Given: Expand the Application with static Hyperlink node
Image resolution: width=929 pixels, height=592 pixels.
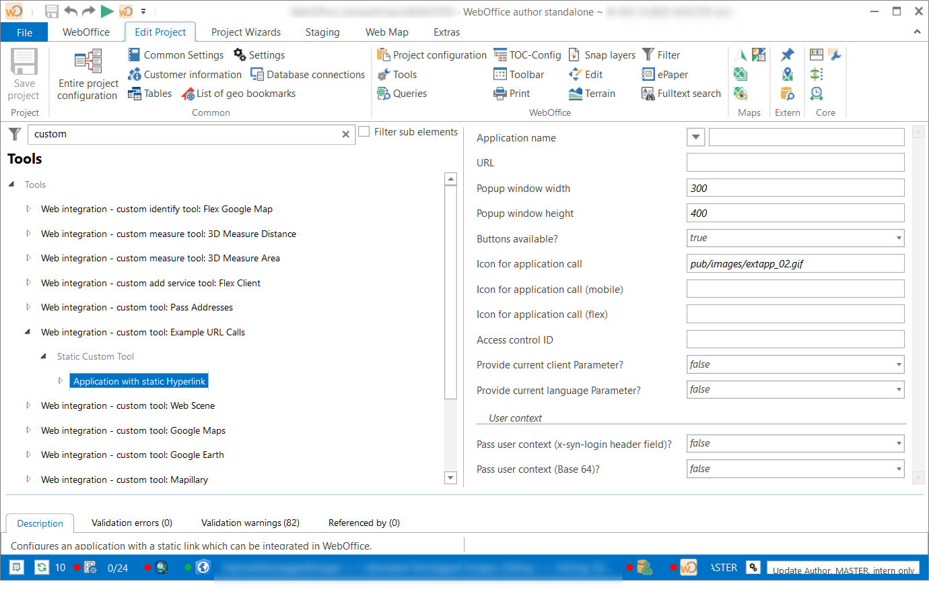Looking at the screenshot, I should (x=60, y=381).
